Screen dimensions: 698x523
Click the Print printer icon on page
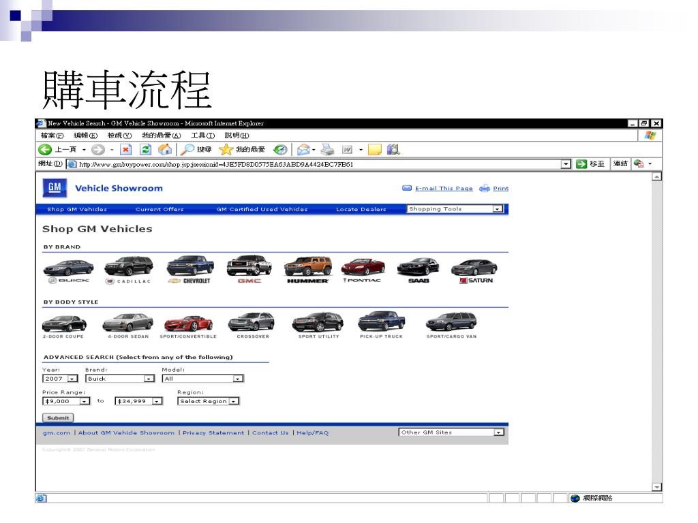tap(485, 188)
